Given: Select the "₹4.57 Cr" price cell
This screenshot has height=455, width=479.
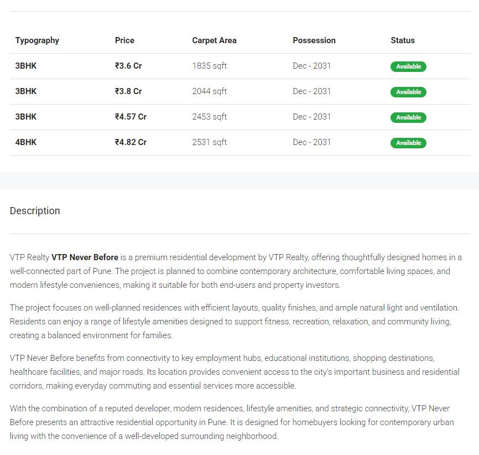Looking at the screenshot, I should pos(131,116).
